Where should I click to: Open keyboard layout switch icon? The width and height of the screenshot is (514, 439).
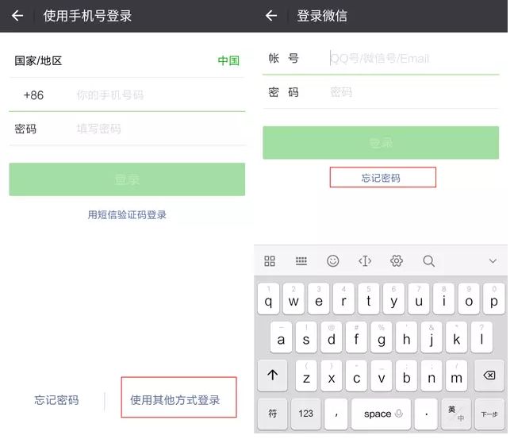[301, 261]
